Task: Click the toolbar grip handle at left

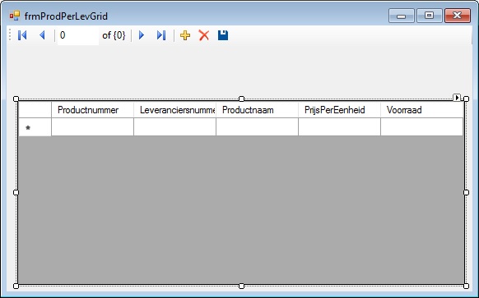Action: tap(10, 34)
